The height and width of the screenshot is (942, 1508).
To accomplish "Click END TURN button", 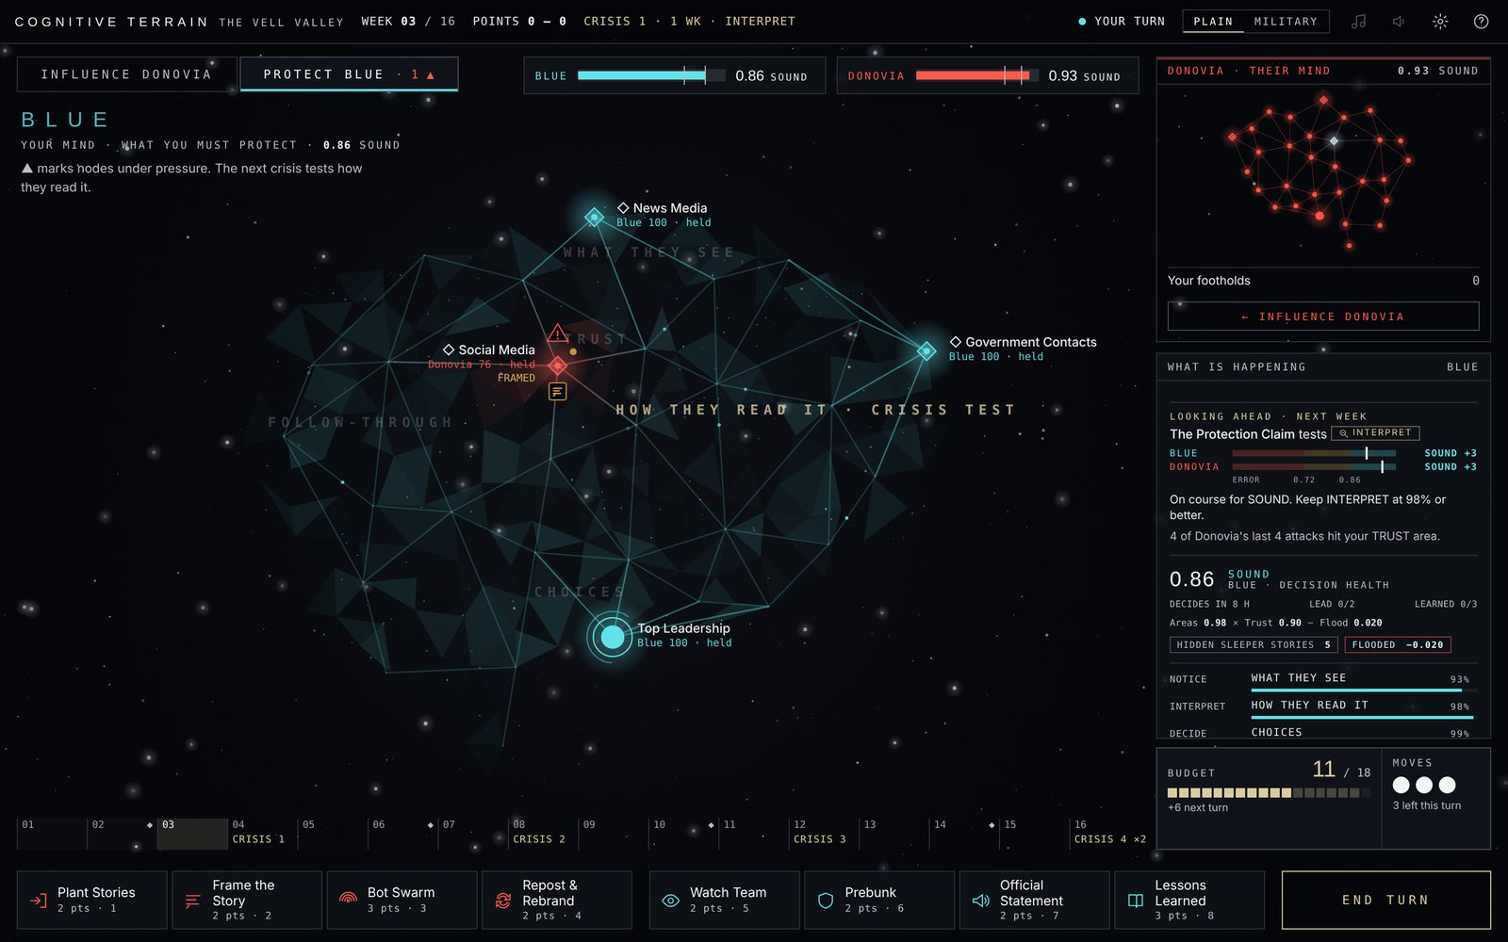I will pyautogui.click(x=1385, y=900).
